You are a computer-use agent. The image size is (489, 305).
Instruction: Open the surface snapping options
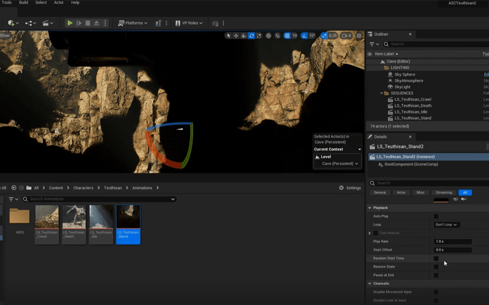(278, 36)
